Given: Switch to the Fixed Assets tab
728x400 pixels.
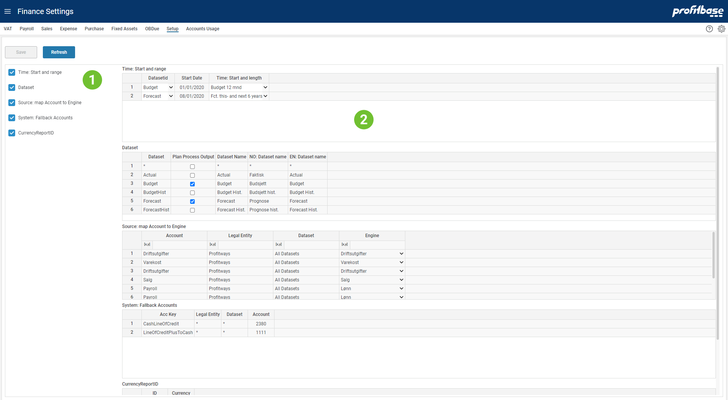Looking at the screenshot, I should coord(124,29).
